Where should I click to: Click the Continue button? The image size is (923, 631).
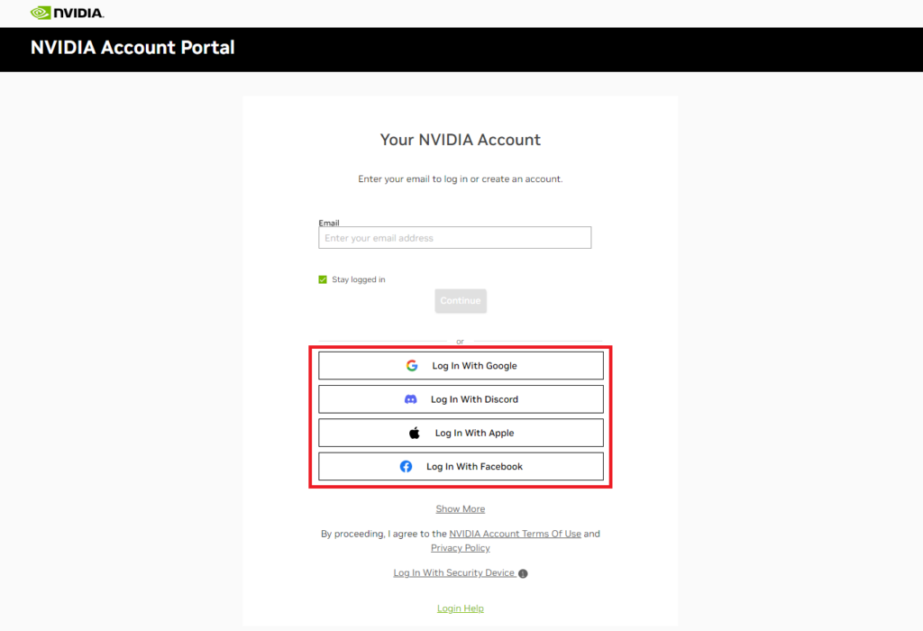[461, 301]
